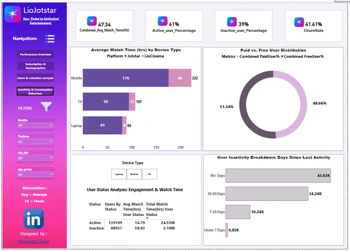This screenshot has width=350, height=252.
Task: Click the dark 51.34% donut segment
Action: click(243, 105)
